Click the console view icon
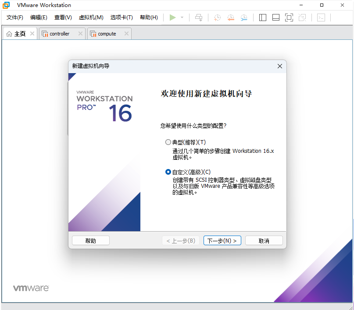354x310 pixels. 321,18
